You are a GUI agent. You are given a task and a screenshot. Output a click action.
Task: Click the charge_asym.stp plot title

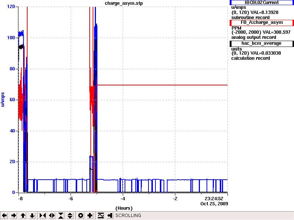click(123, 3)
